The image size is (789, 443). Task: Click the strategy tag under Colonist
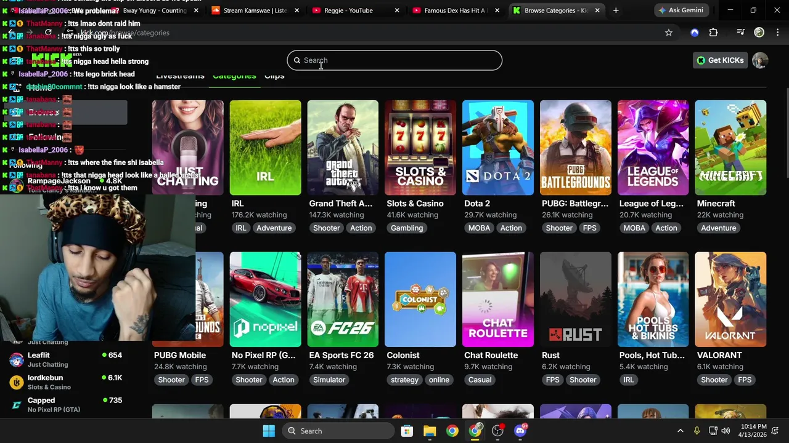pyautogui.click(x=404, y=380)
